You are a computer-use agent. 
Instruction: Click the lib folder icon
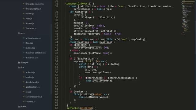(19, 67)
